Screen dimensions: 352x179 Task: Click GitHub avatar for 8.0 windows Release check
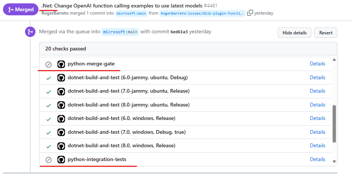[x=61, y=146]
